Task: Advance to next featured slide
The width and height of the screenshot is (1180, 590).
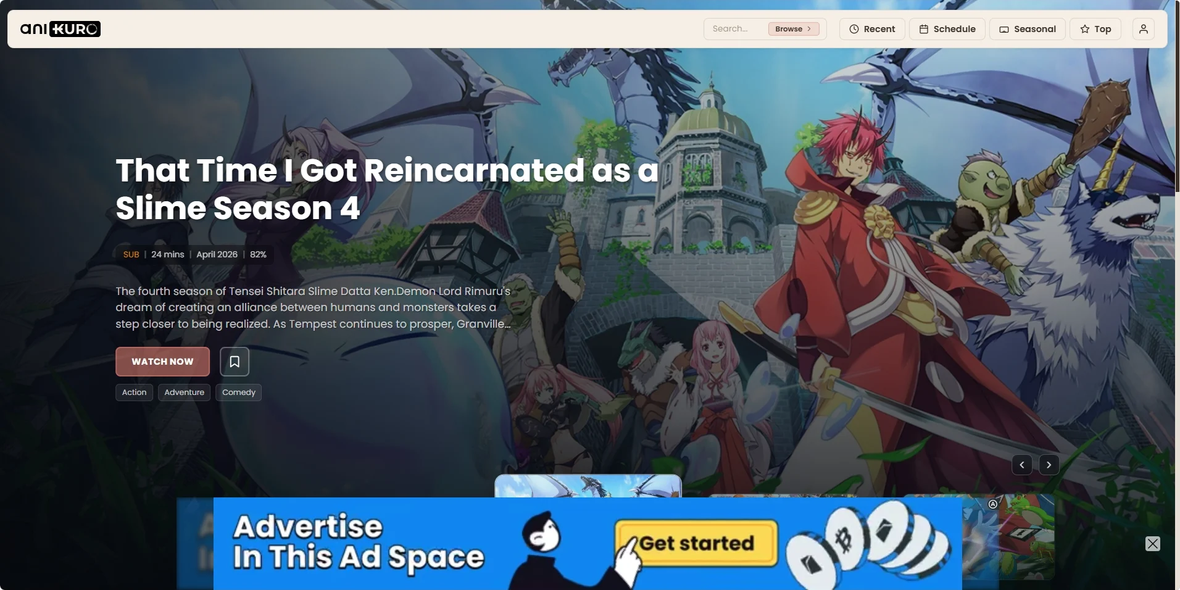Action: (1049, 465)
